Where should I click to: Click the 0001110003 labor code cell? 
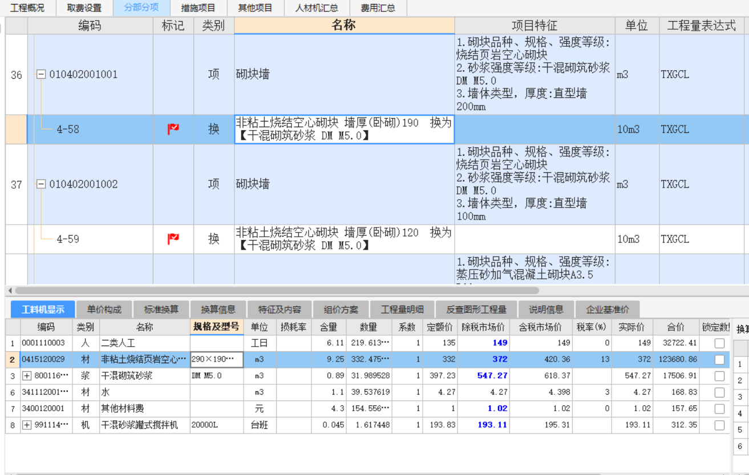point(46,343)
